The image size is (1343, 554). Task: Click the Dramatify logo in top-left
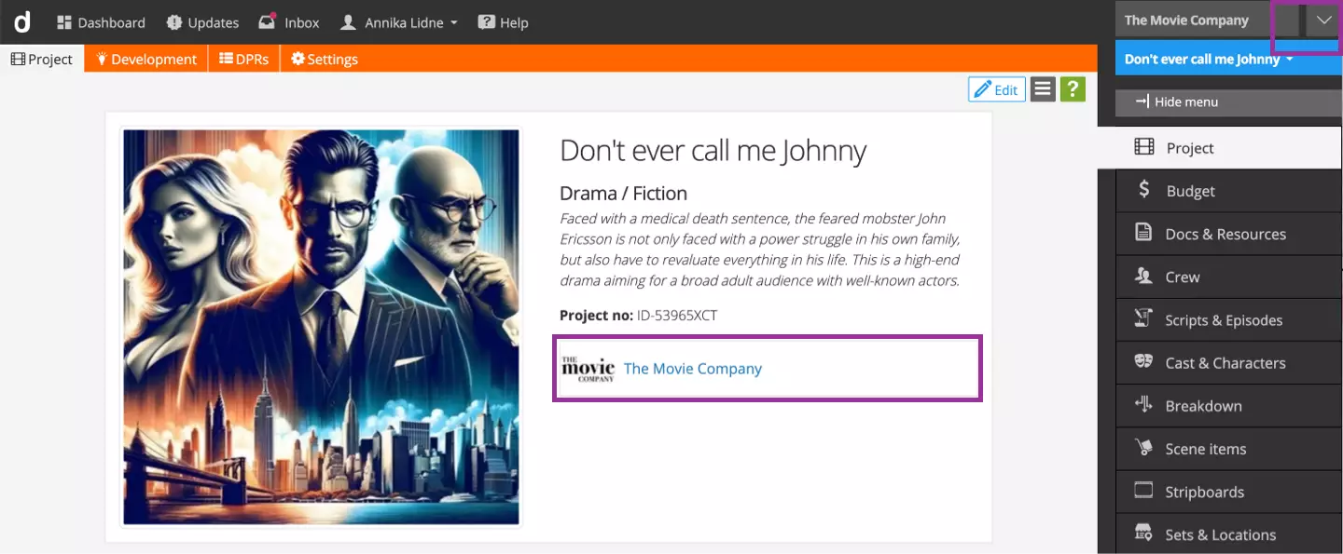[x=21, y=21]
